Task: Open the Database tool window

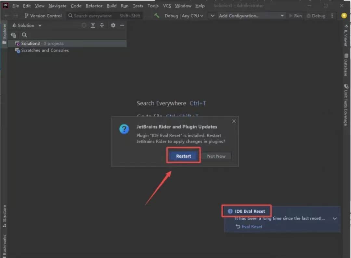Action: [346, 65]
